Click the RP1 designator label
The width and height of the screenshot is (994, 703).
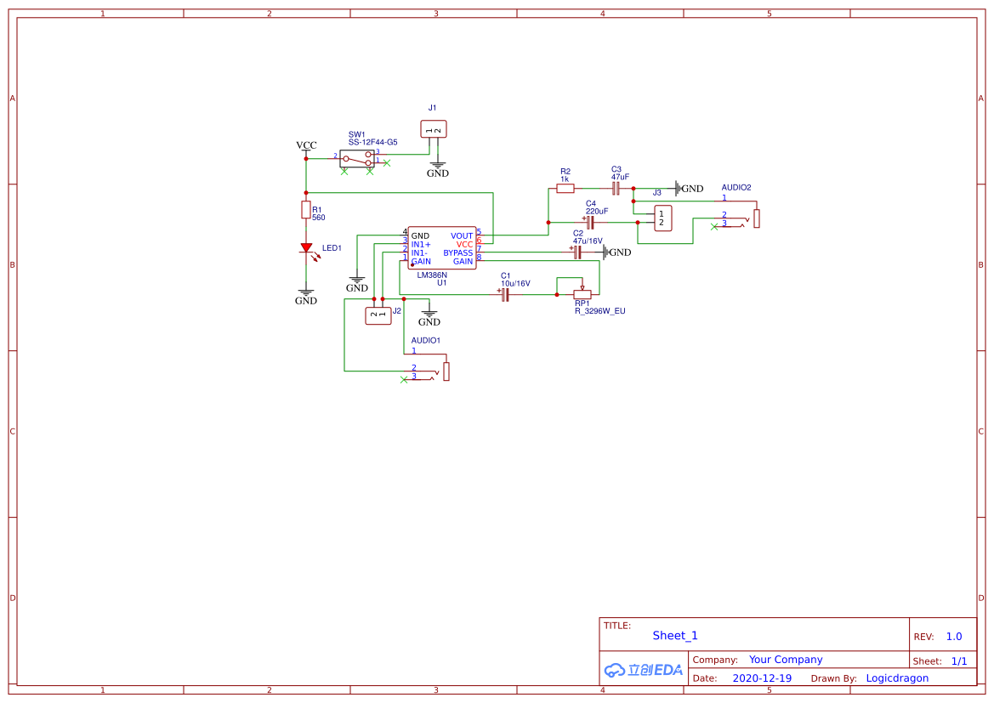click(x=582, y=303)
